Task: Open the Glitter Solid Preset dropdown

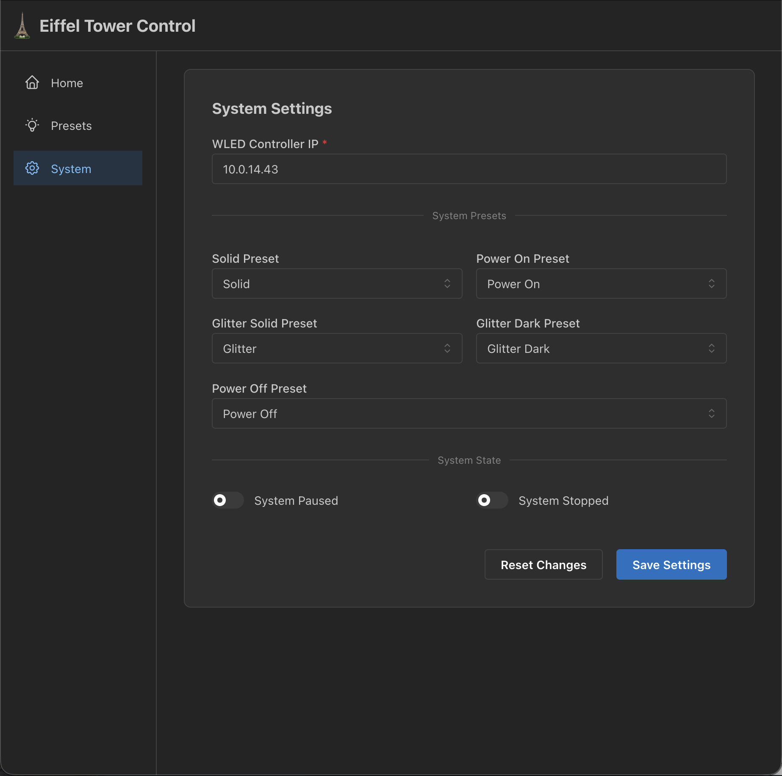Action: [337, 348]
